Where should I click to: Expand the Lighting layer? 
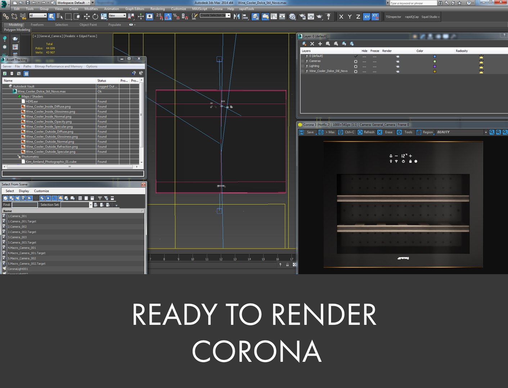point(302,66)
